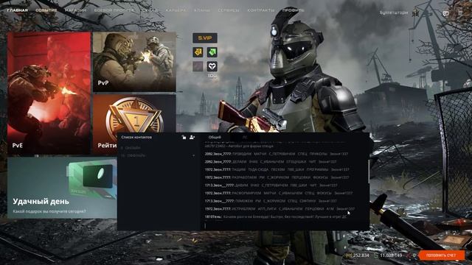Switch to the Общий chat tab

(x=215, y=138)
